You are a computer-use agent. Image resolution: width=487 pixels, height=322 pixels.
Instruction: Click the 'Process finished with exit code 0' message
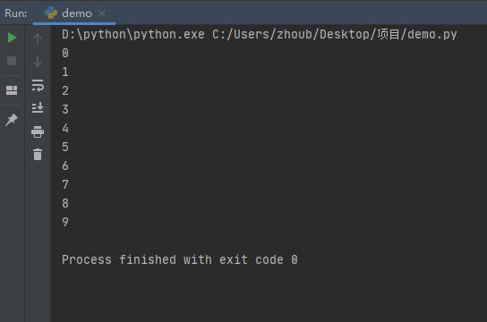pyautogui.click(x=180, y=259)
